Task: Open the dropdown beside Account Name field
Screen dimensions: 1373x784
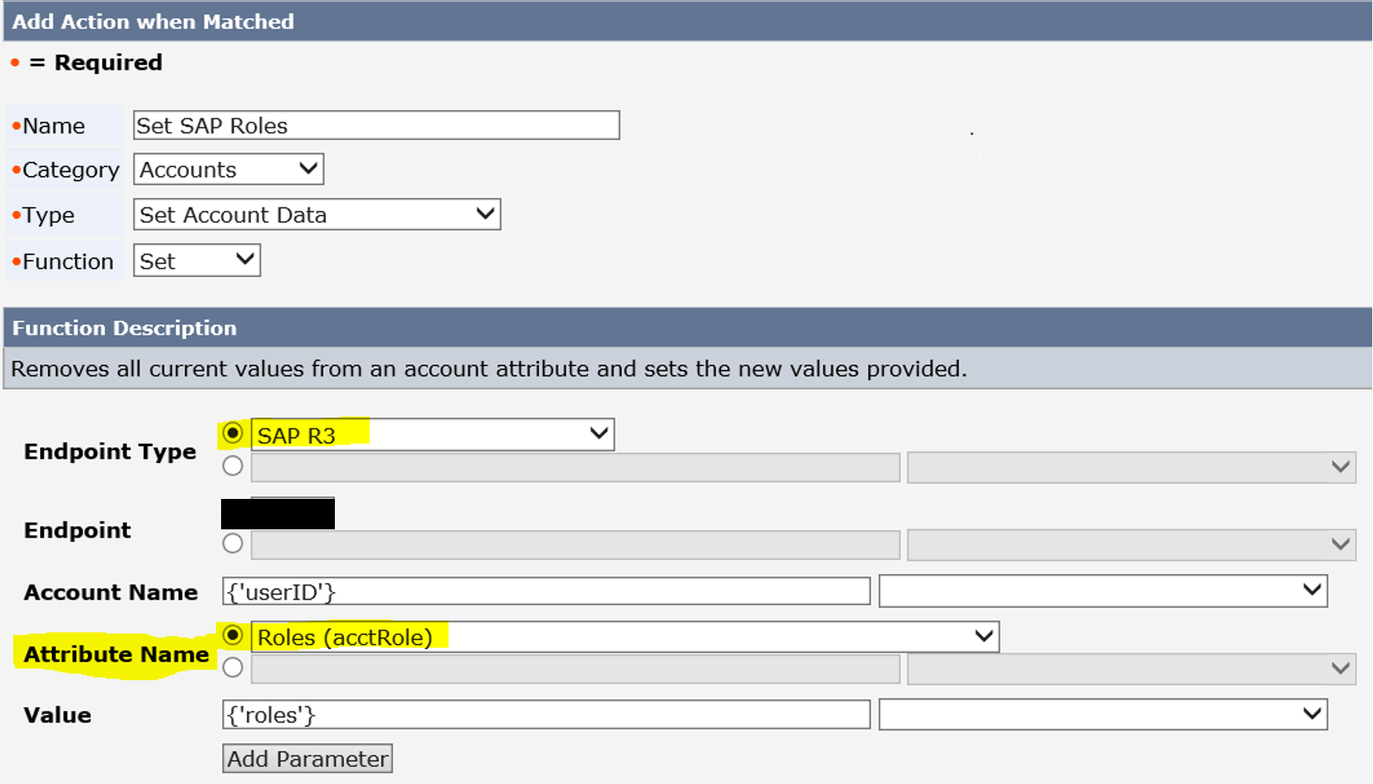Action: 1102,591
